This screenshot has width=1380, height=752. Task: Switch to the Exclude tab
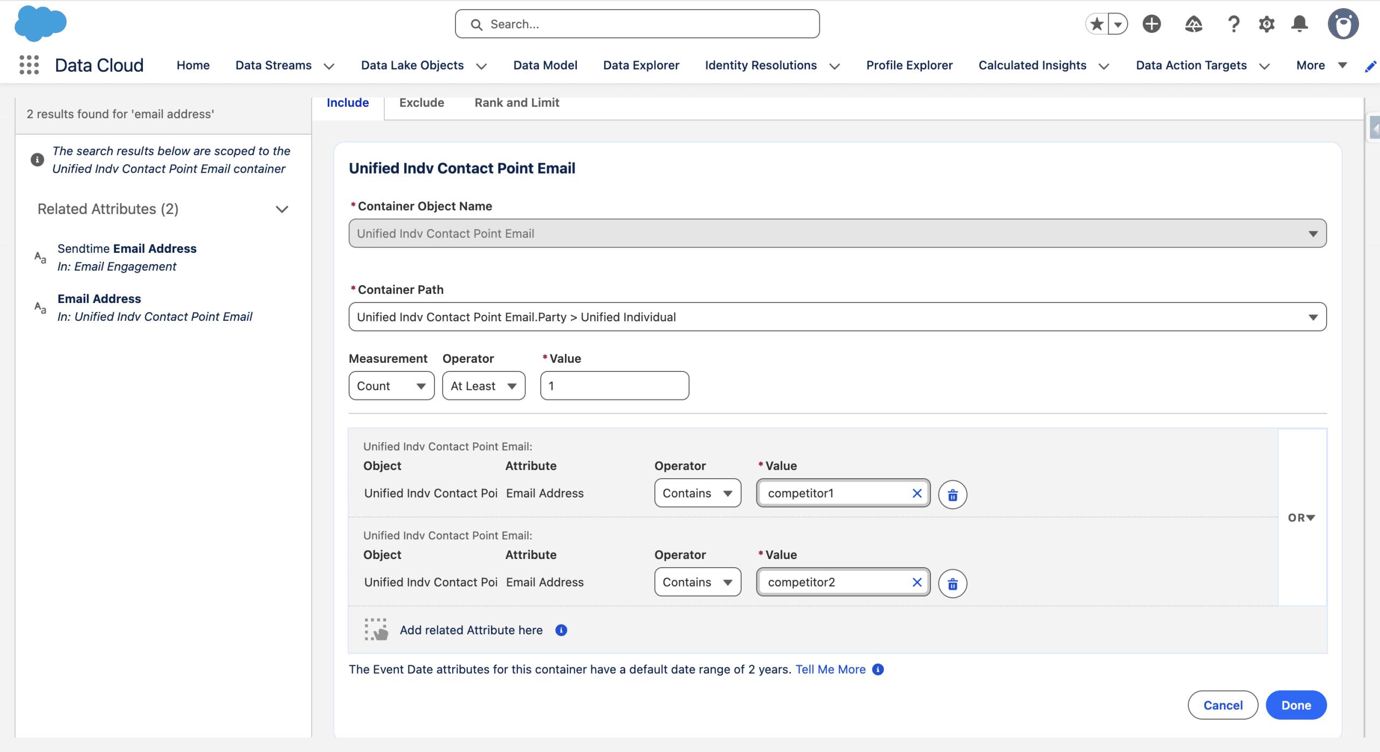[x=422, y=102]
